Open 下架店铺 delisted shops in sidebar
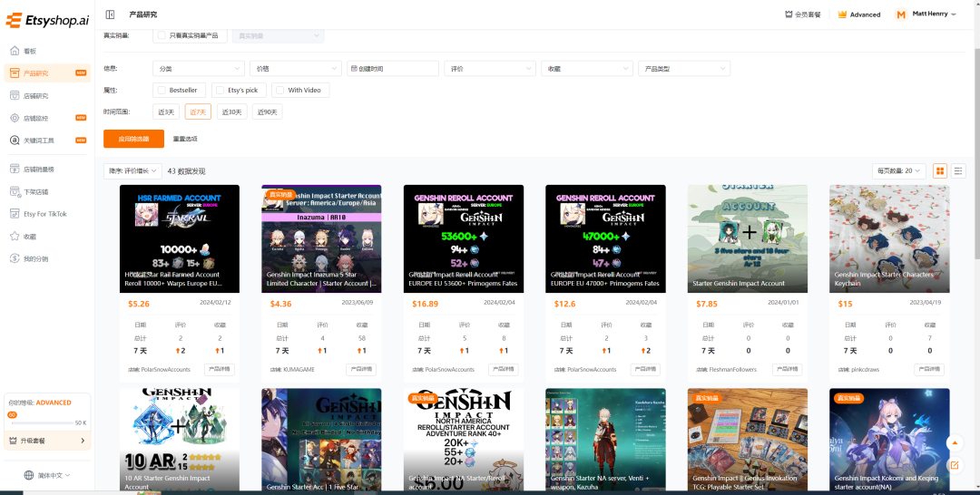 click(x=47, y=191)
